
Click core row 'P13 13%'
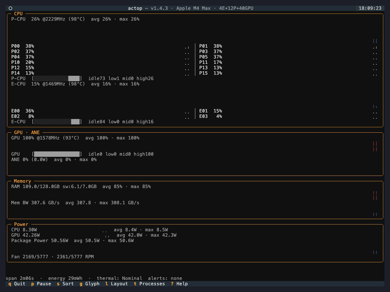tap(211, 68)
